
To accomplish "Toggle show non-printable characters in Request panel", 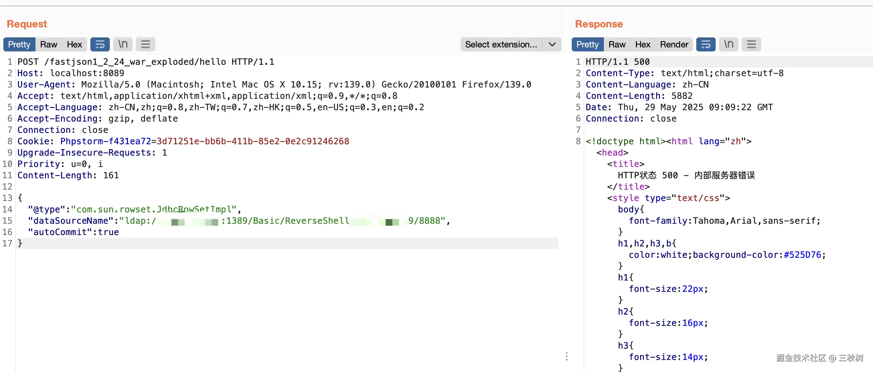I will tap(123, 44).
